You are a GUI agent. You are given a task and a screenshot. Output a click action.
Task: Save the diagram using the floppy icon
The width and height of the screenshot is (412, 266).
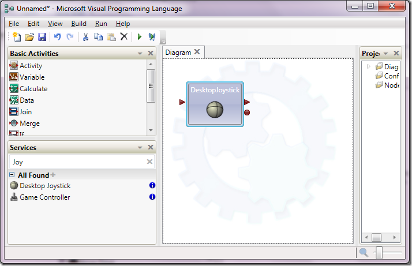(42, 37)
